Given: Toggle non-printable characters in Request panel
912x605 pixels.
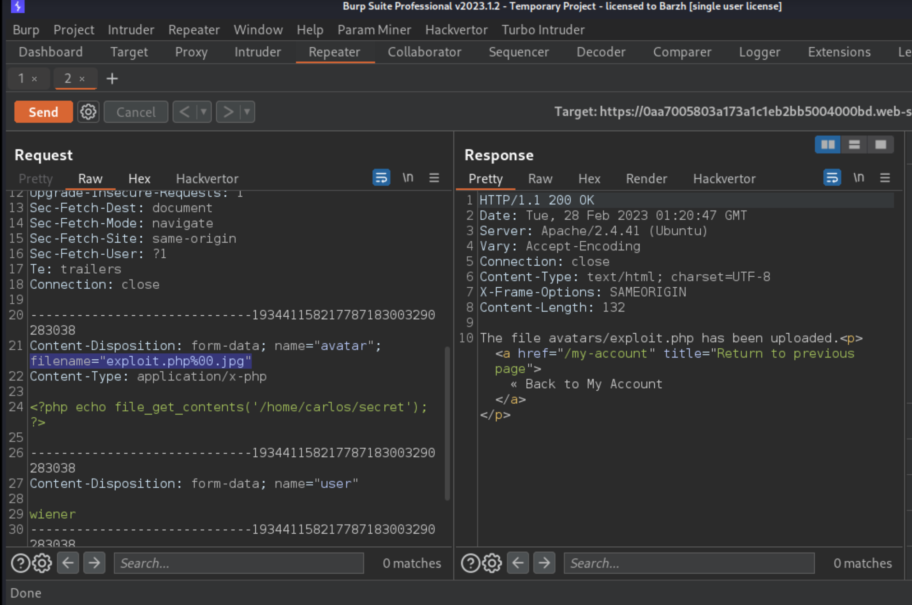Looking at the screenshot, I should click(408, 178).
